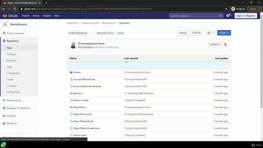Open Player Material.mat file
Viewport: 263px width, 148px height.
[x=83, y=121]
